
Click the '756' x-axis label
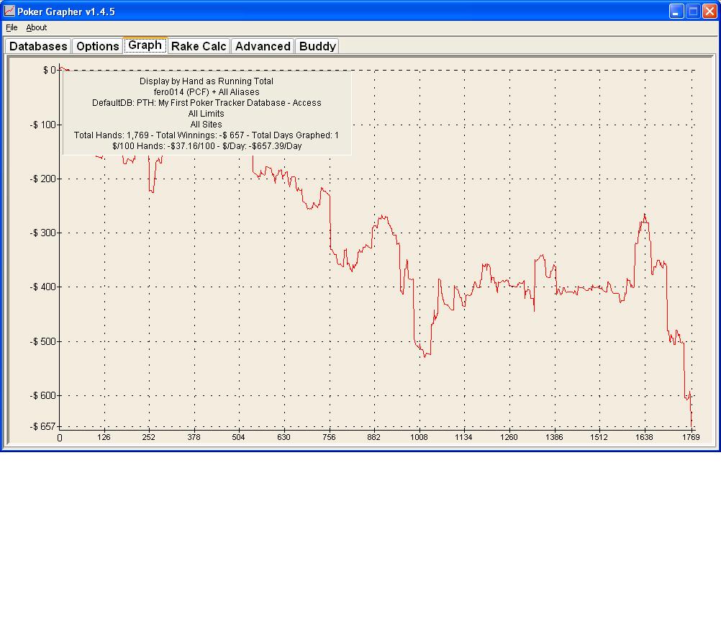point(330,437)
